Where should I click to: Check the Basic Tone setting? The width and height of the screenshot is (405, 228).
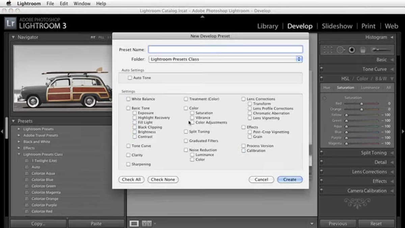click(128, 108)
